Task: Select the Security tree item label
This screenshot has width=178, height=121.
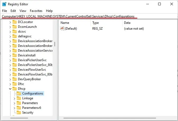Action: pyautogui.click(x=28, y=113)
